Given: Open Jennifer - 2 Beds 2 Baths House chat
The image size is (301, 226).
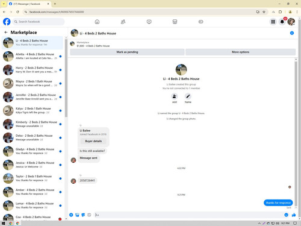Looking at the screenshot, I should click(x=33, y=97).
